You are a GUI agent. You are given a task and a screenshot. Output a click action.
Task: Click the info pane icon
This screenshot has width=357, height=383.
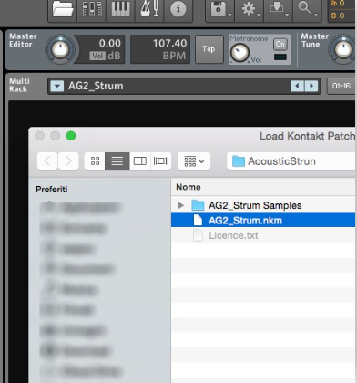coord(178,9)
